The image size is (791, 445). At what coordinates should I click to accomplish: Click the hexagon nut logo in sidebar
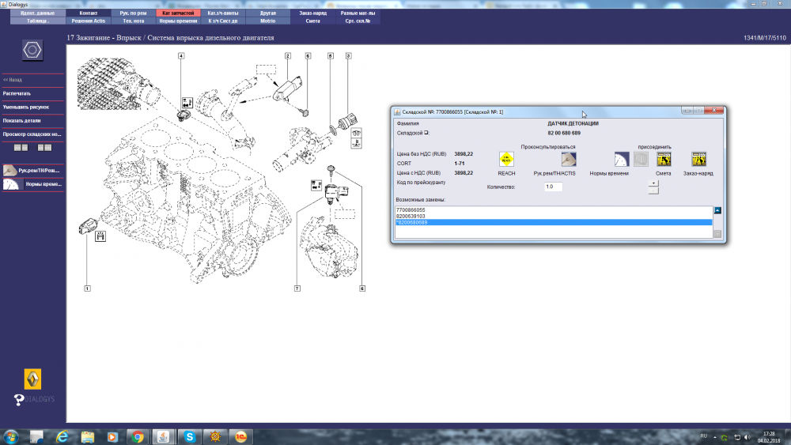32,50
